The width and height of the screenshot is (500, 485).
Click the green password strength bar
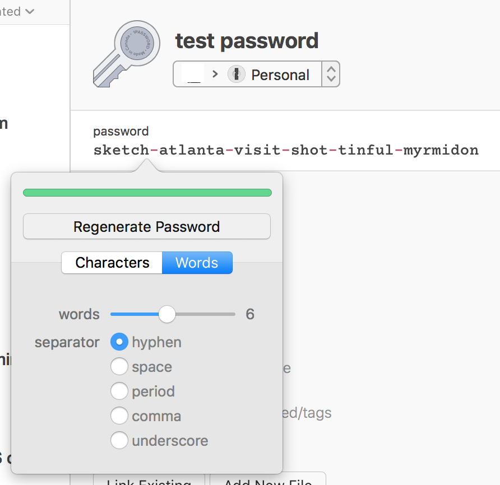147,193
